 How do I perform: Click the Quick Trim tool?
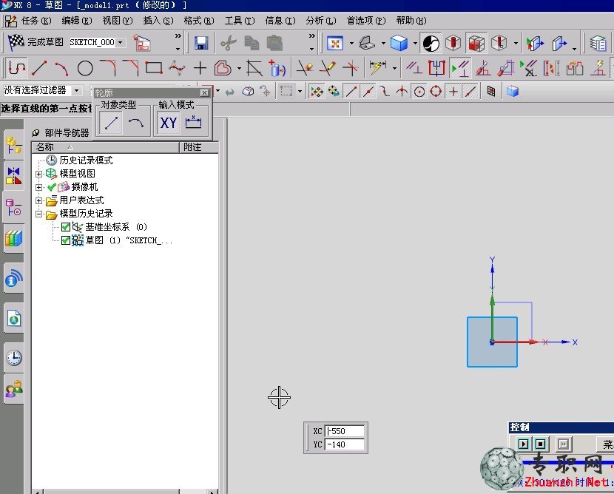(305, 68)
